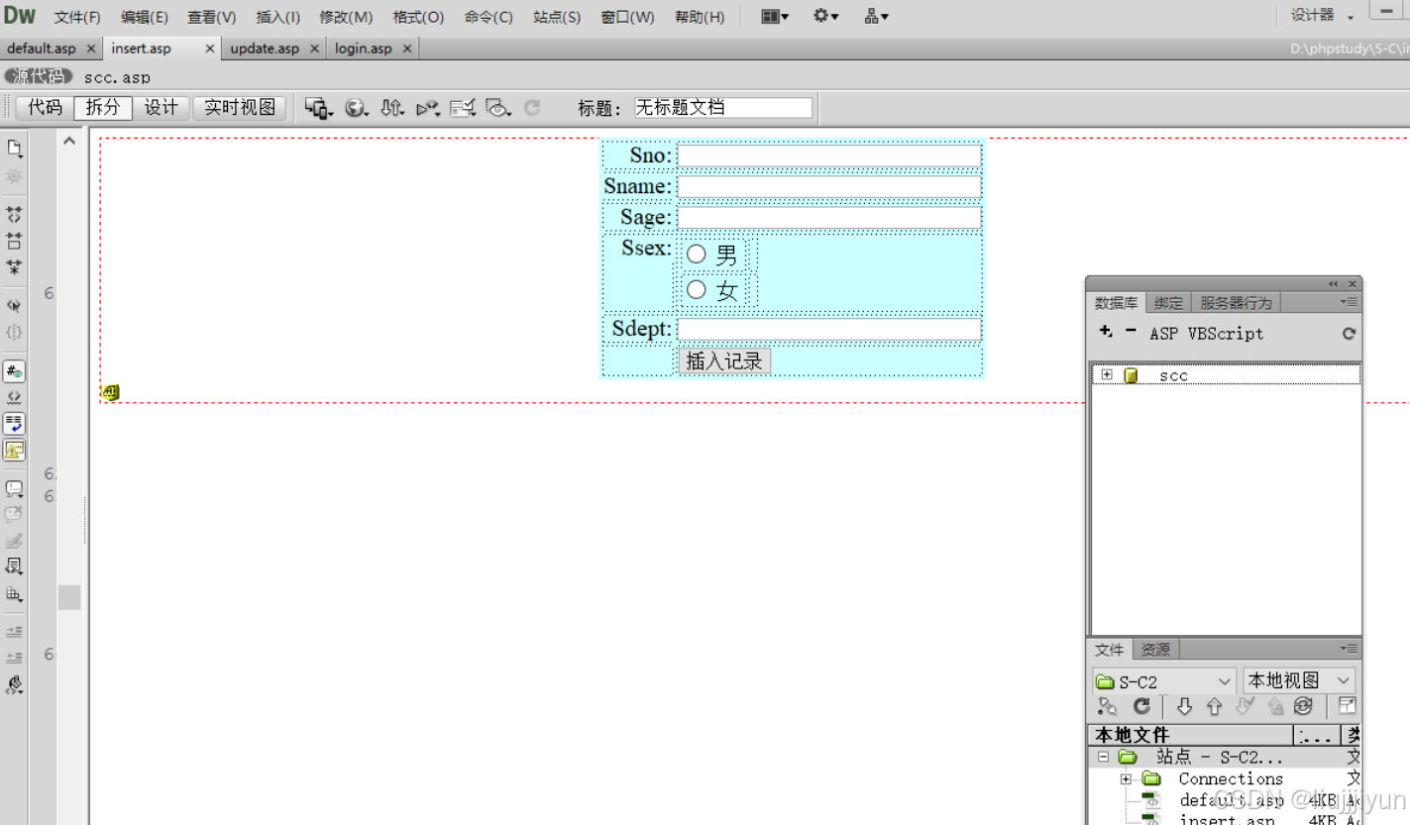Put files up arrow icon

tap(1214, 706)
